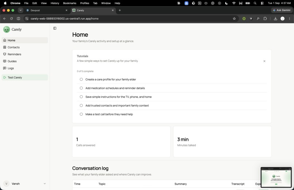Screen dimensions: 294x190
Task: Click 'Make a test call before they need help'
Action: click(x=109, y=114)
